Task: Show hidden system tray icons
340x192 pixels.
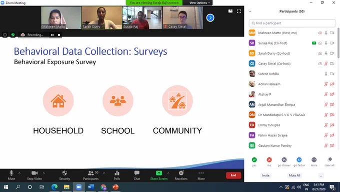Action: coord(281,187)
